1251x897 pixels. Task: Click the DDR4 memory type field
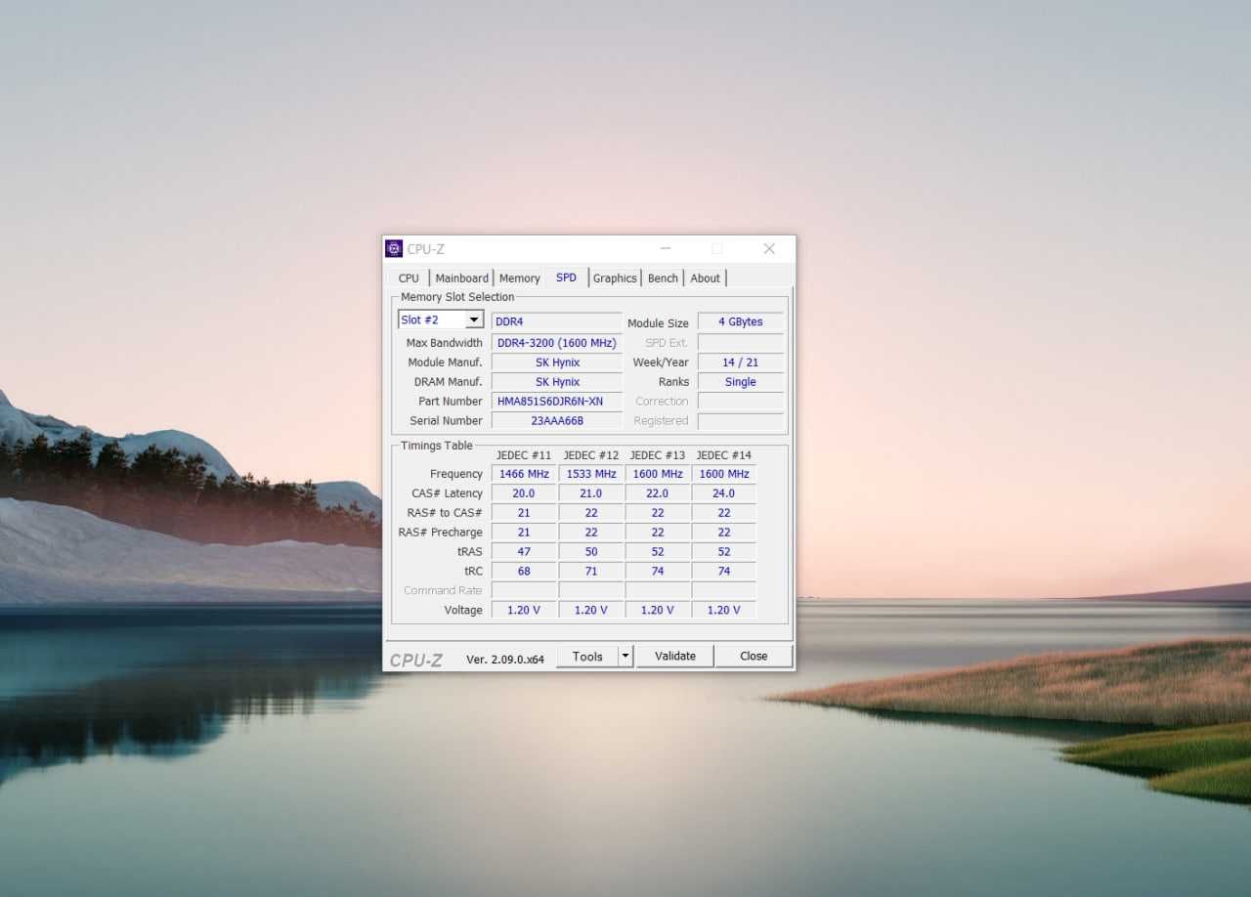click(556, 321)
